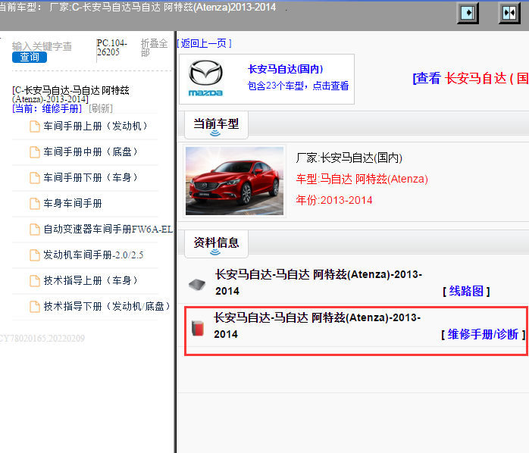Click the PC.104-26205 text

click(x=111, y=48)
